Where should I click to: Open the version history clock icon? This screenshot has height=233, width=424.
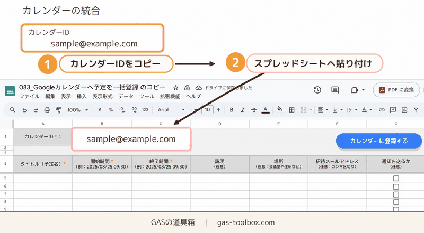(x=317, y=90)
